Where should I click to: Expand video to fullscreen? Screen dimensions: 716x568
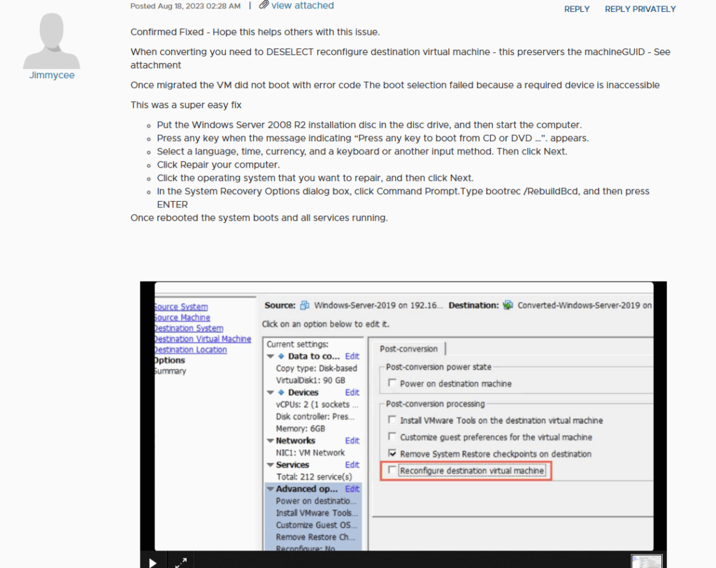point(180,561)
